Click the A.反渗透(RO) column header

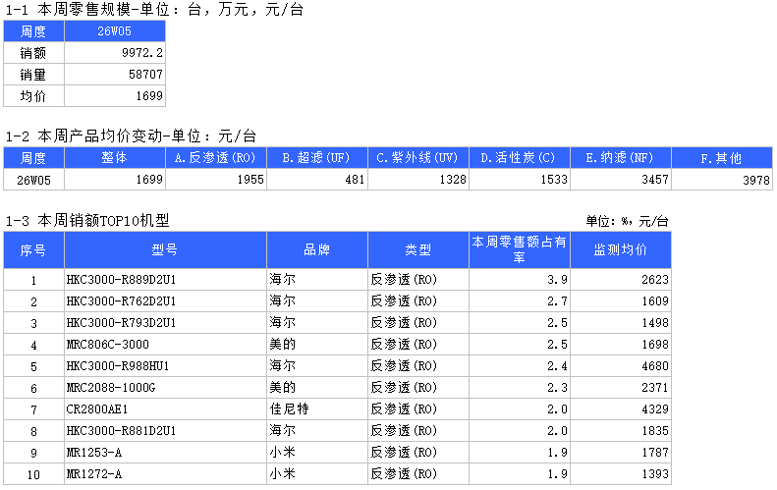tap(215, 158)
